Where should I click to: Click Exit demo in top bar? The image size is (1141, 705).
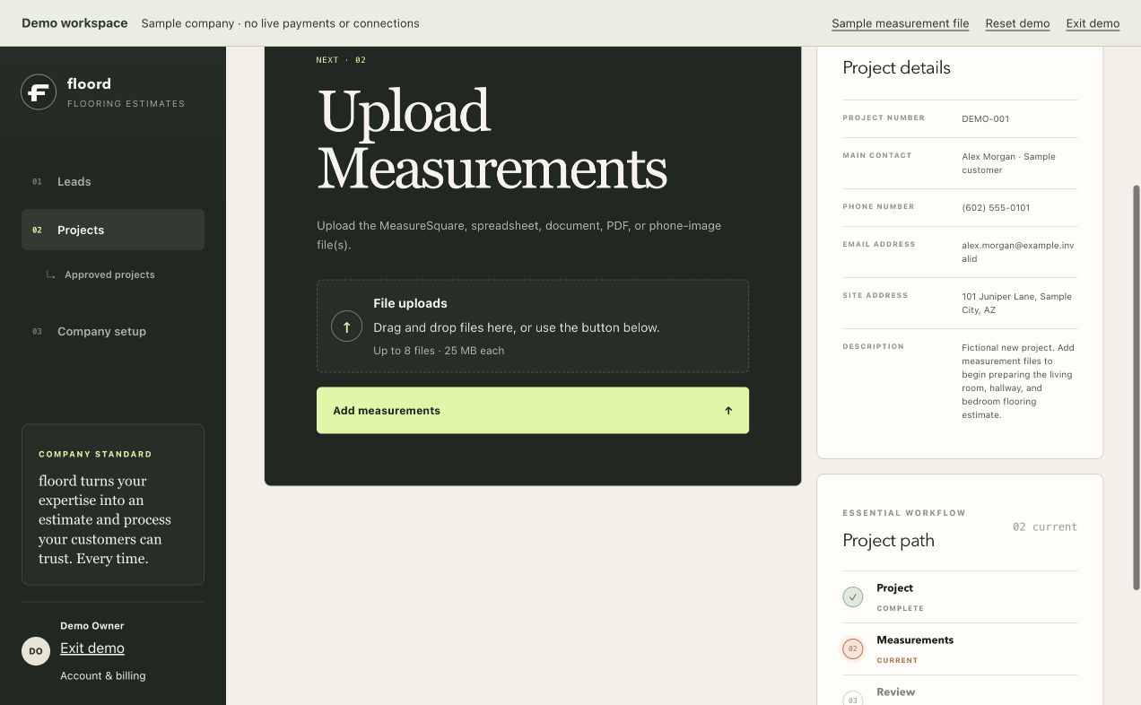click(1093, 23)
